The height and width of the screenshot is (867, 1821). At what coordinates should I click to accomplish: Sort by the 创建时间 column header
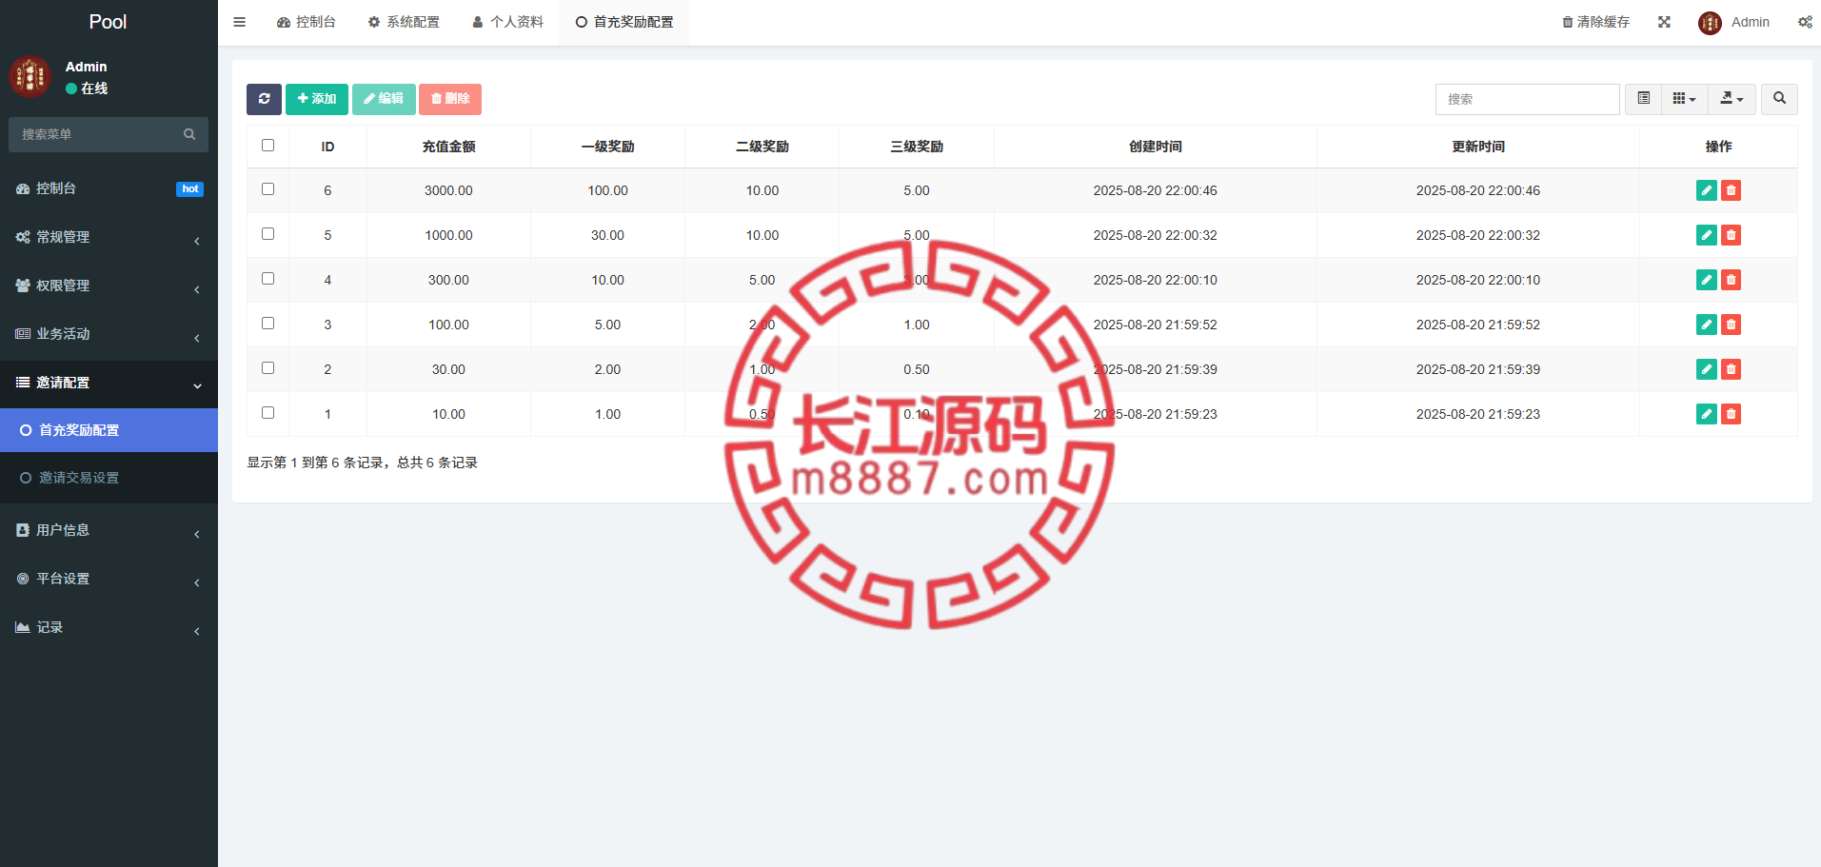point(1155,147)
